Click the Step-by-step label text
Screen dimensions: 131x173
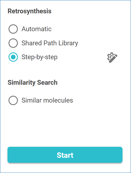point(40,57)
